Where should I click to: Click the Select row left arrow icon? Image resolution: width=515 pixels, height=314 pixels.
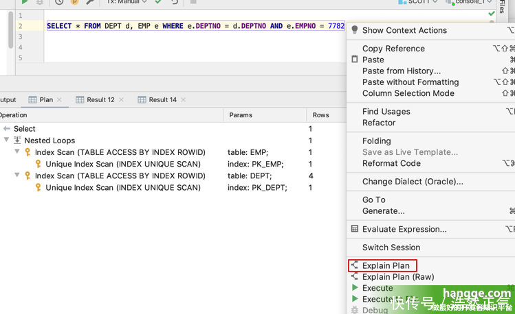tap(7, 129)
